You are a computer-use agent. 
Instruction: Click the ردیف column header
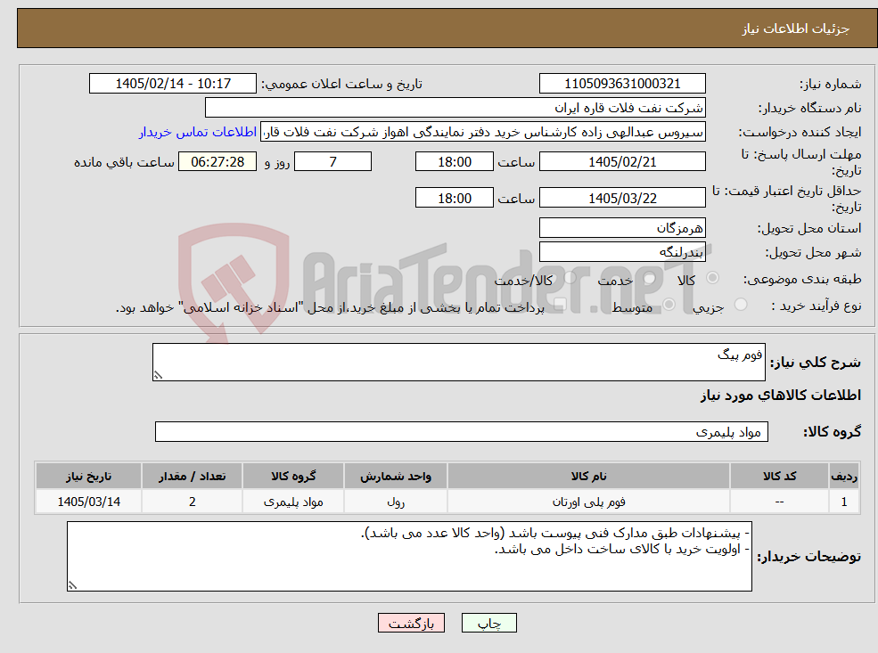tap(844, 477)
